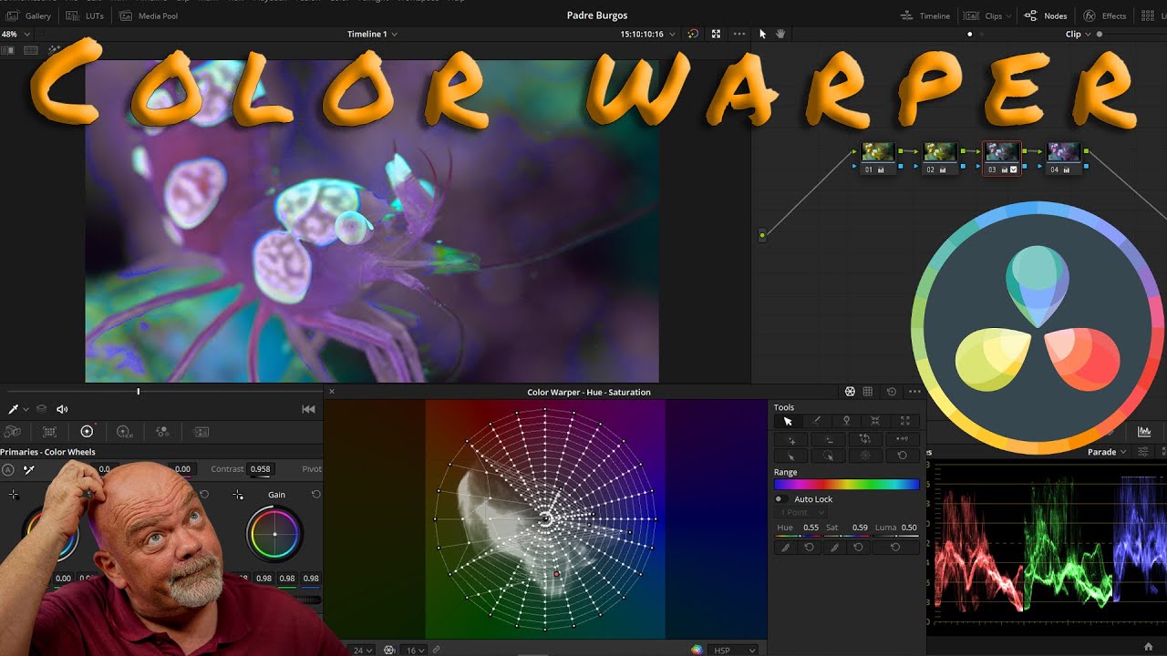Open the Clip mode dropdown in node editor
Viewport: 1167px width, 656px height.
pos(1079,34)
